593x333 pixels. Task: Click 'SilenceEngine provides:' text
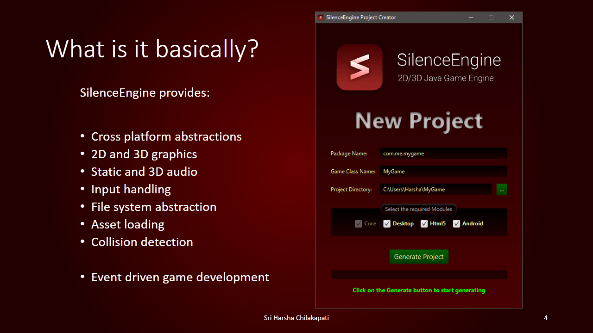(x=145, y=92)
